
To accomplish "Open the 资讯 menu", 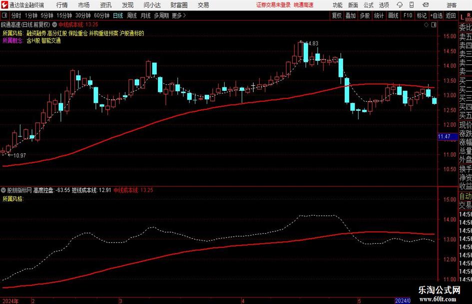I will point(106,5).
